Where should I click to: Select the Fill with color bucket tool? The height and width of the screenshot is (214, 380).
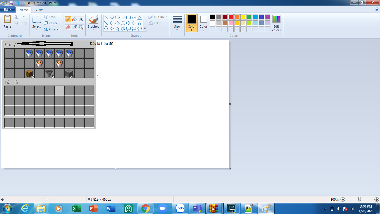[75, 19]
